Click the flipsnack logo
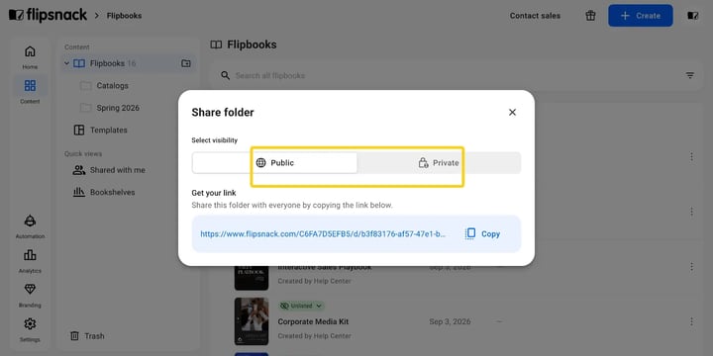The height and width of the screenshot is (356, 713). (x=48, y=15)
